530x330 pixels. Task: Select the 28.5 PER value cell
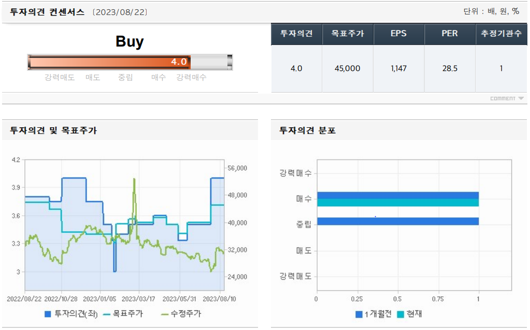(x=450, y=68)
